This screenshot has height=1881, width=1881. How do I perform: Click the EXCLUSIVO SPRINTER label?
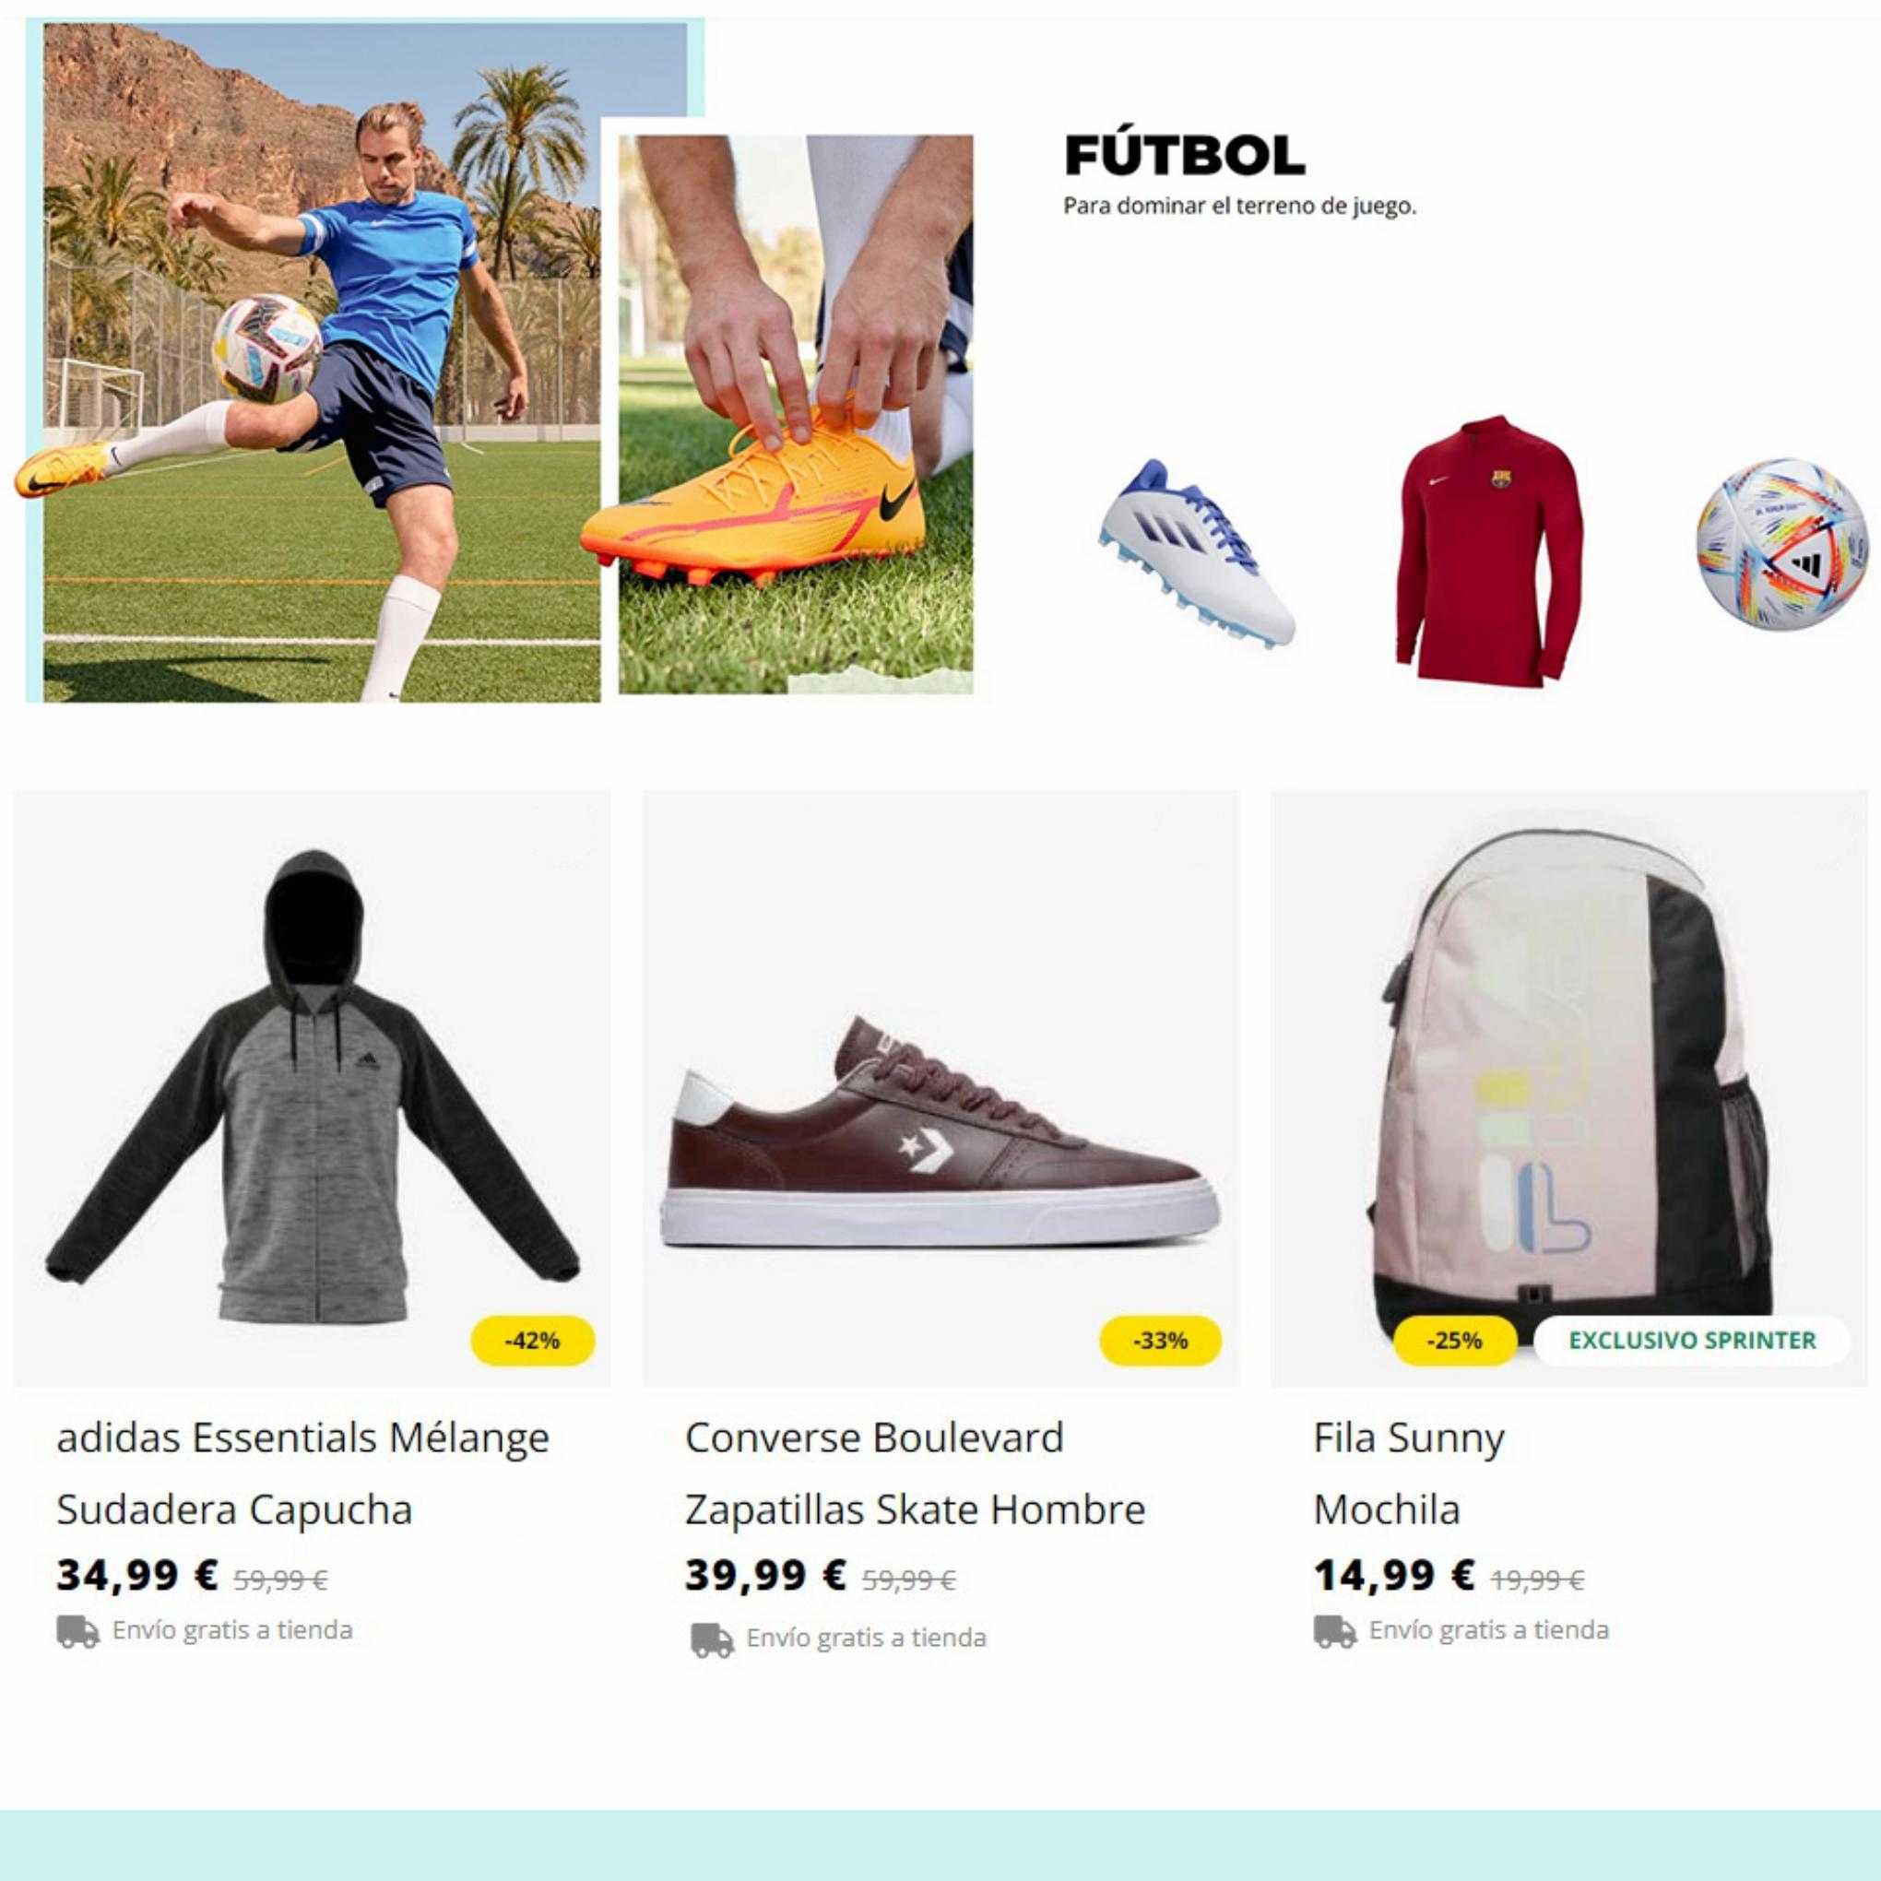[x=1692, y=1341]
